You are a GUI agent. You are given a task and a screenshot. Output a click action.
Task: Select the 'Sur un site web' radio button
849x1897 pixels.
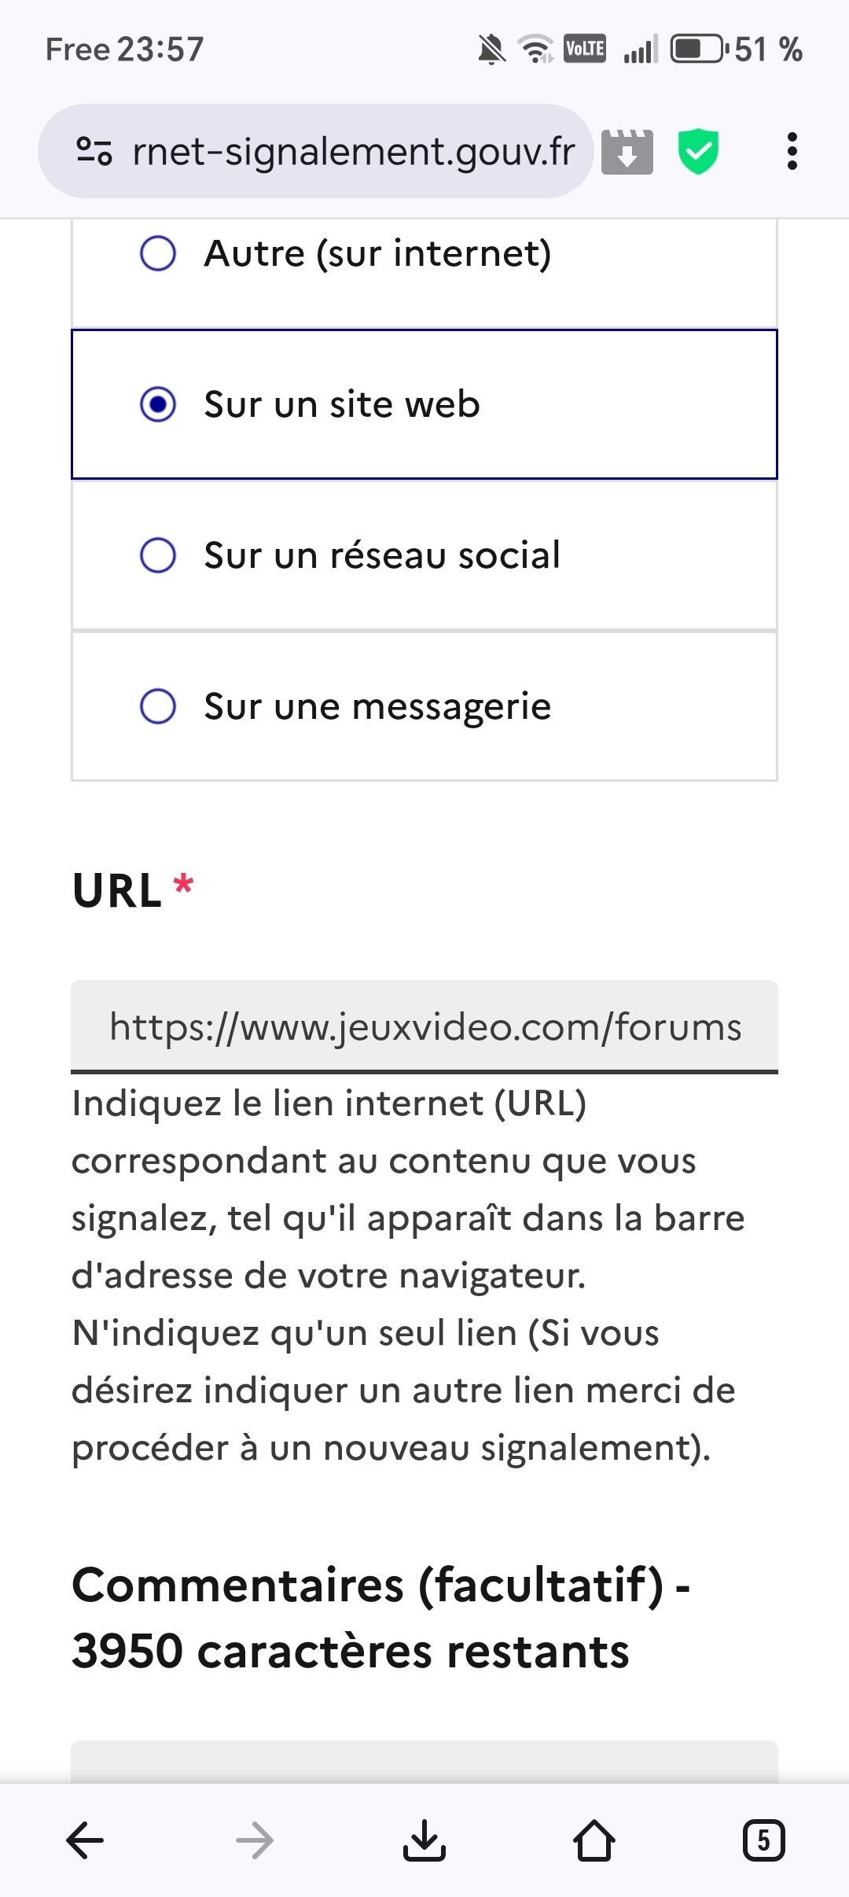tap(158, 404)
